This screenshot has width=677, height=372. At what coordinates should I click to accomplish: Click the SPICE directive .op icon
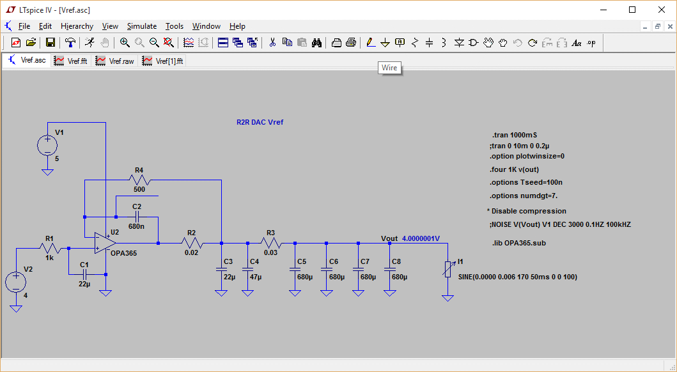click(x=591, y=43)
